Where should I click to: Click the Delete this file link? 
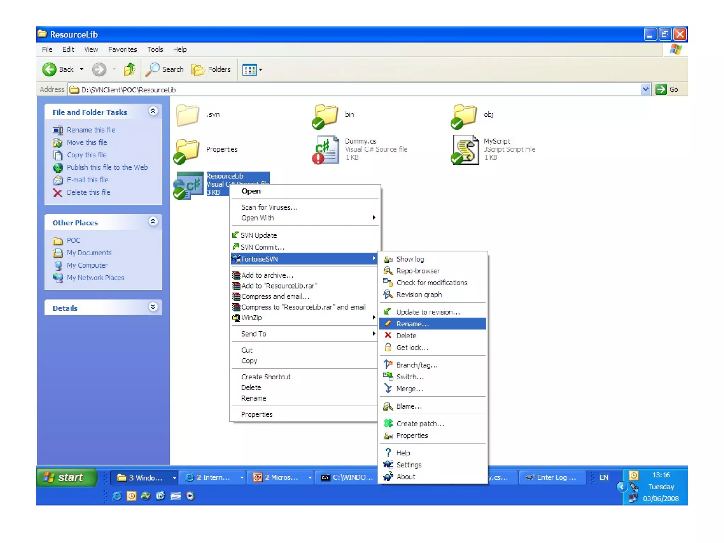(88, 192)
